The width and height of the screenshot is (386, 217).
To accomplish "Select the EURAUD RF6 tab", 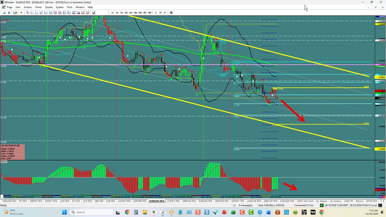I will click(x=157, y=201).
